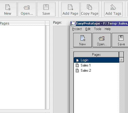The height and width of the screenshot is (113, 128).
Task: Click the Add Tags toolbar button
Action: 113,9
